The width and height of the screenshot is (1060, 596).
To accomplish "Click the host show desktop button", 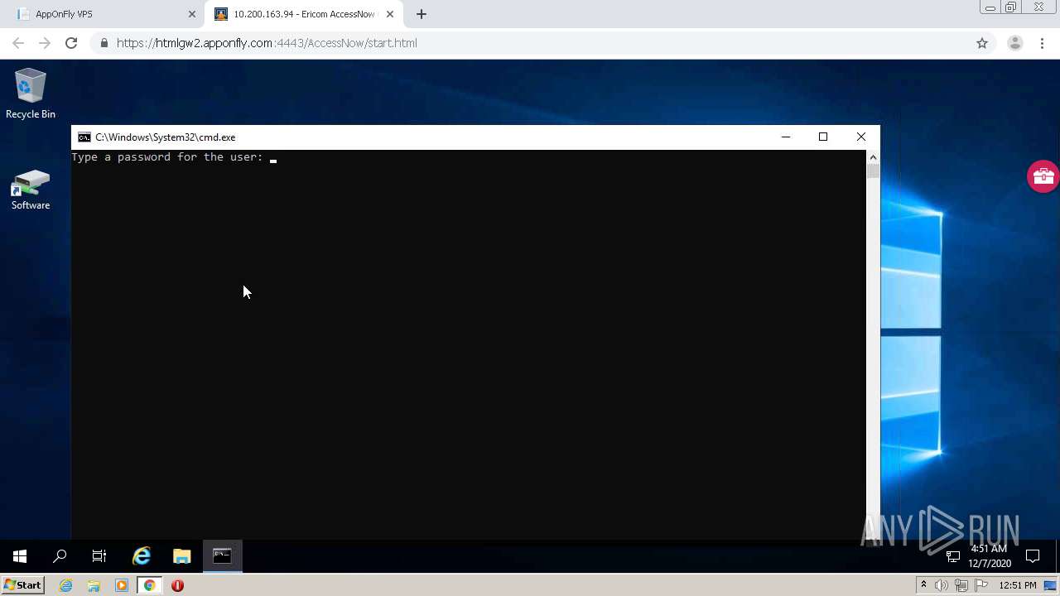I will click(1051, 585).
